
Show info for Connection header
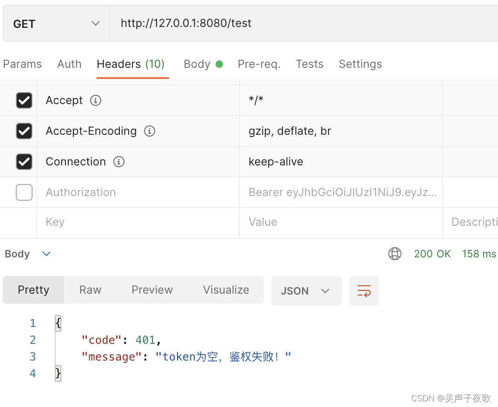coord(119,162)
